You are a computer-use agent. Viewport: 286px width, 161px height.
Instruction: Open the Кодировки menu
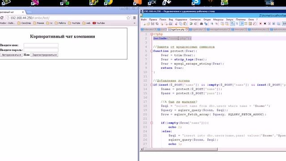[181, 20]
